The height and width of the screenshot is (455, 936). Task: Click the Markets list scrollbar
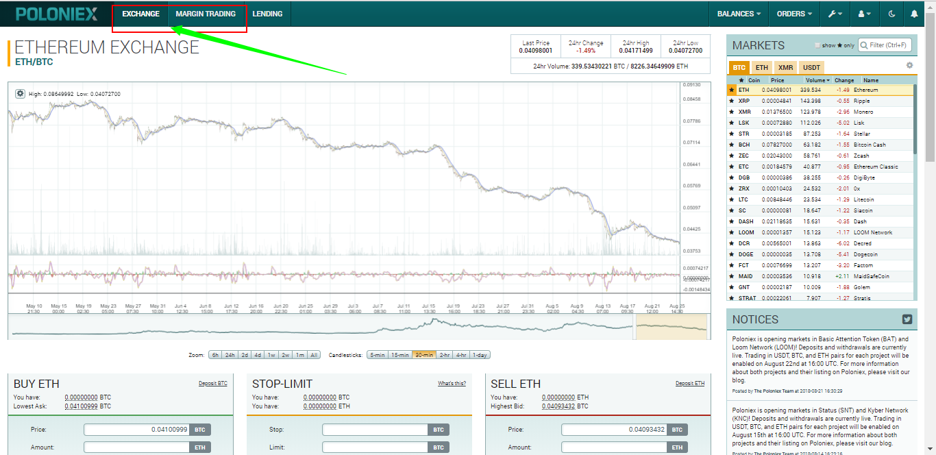[x=915, y=120]
